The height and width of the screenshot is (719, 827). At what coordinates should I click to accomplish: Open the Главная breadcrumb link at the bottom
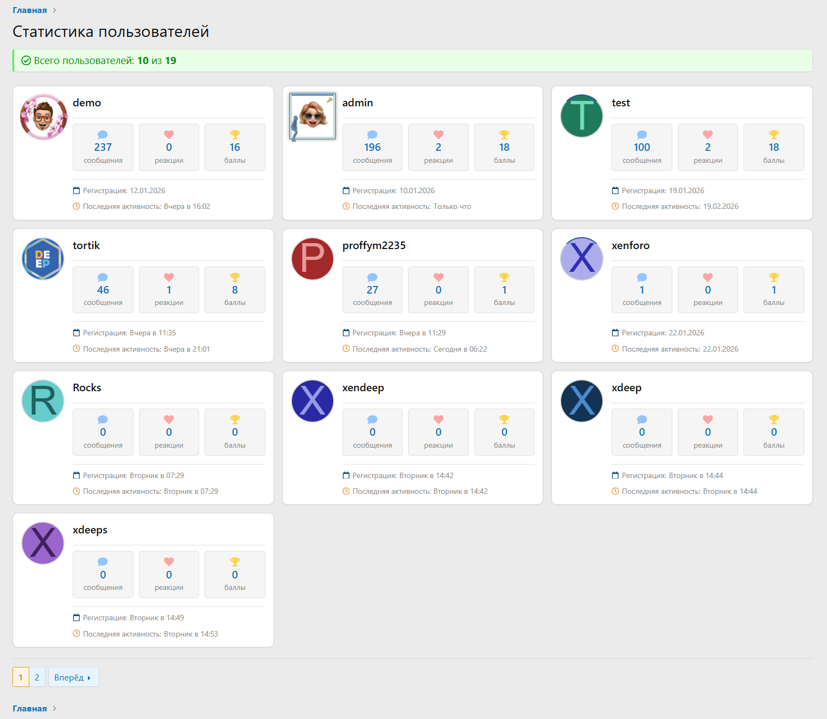click(x=30, y=708)
